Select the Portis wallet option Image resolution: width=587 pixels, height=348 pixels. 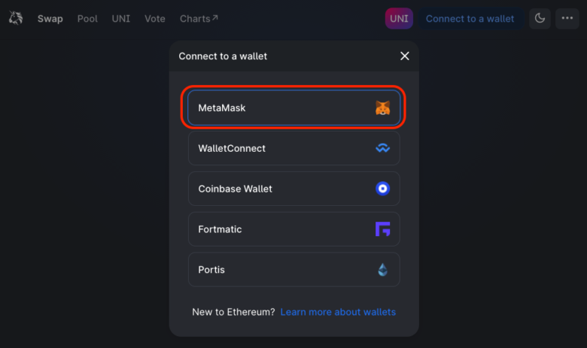pos(293,270)
